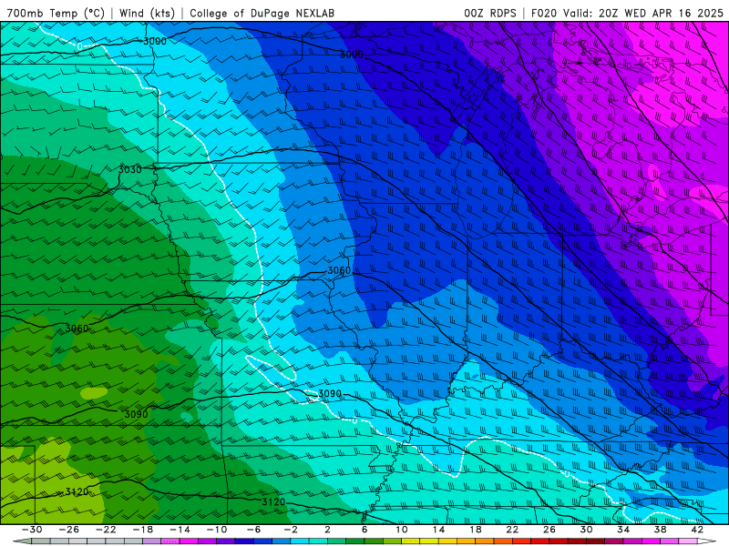Image resolution: width=729 pixels, height=546 pixels.
Task: Click the 'Valid: 20Z WED APR 16 2025' text
Action: 643,13
